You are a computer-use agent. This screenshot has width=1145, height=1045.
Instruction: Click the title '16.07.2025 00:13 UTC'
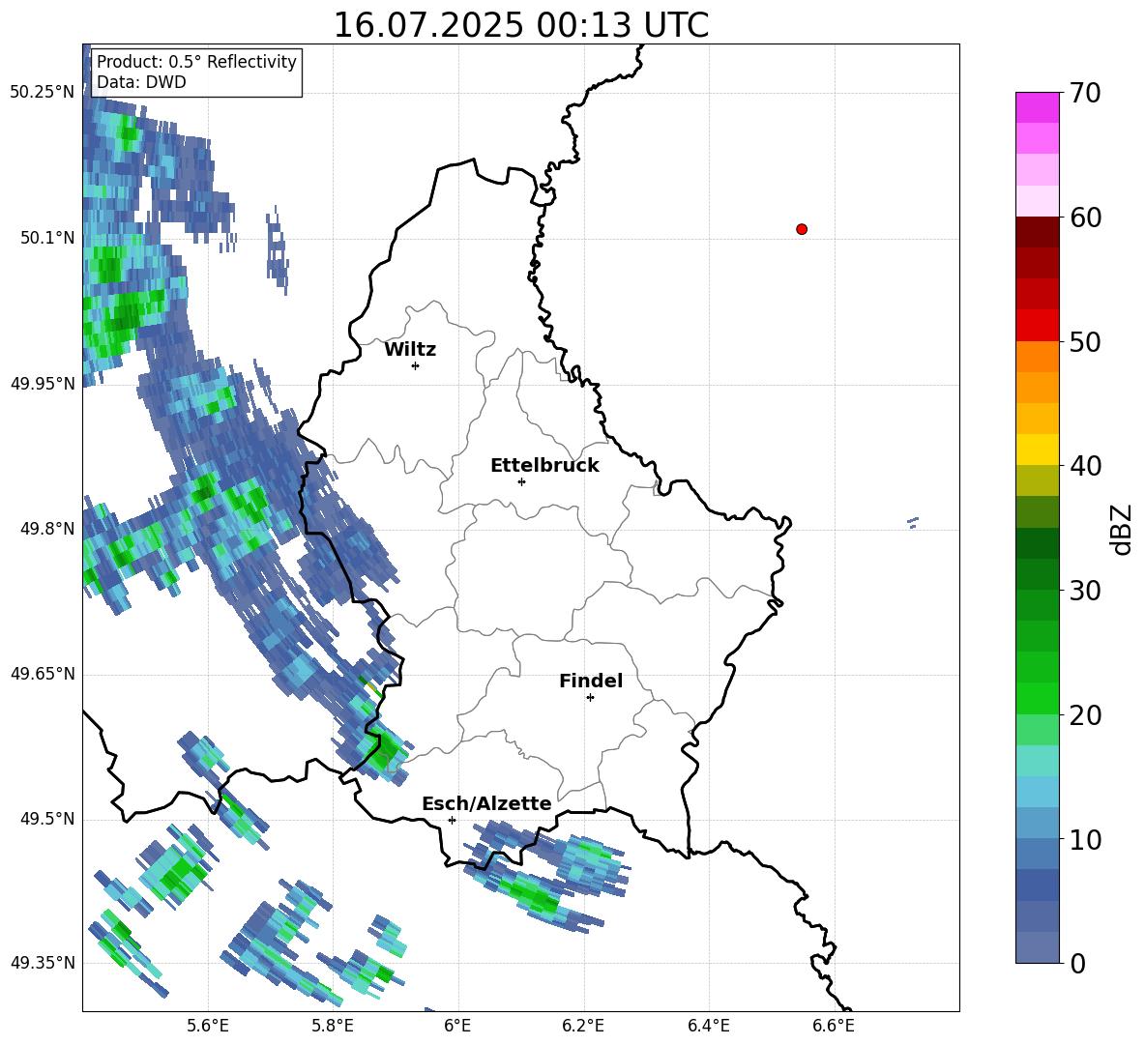coord(520,25)
